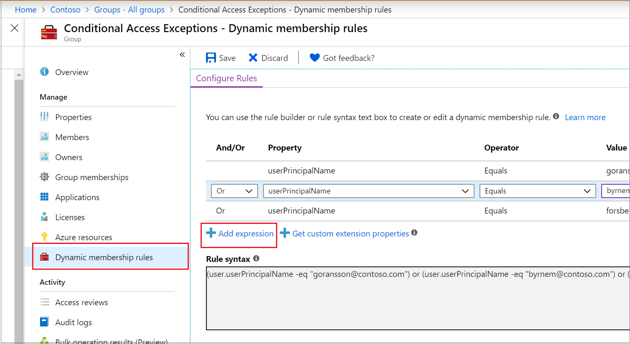Screen dimensions: 630x344
Task: Open Groups - All groups breadcrumb
Action: (129, 9)
